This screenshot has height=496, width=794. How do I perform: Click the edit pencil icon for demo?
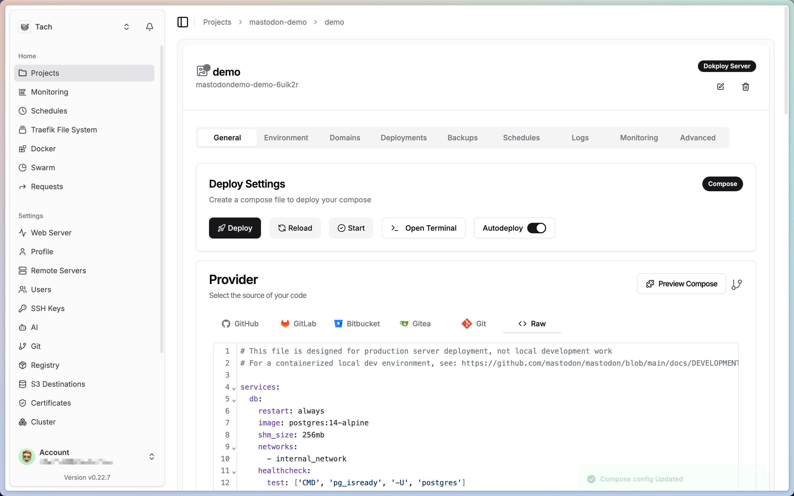click(x=720, y=87)
